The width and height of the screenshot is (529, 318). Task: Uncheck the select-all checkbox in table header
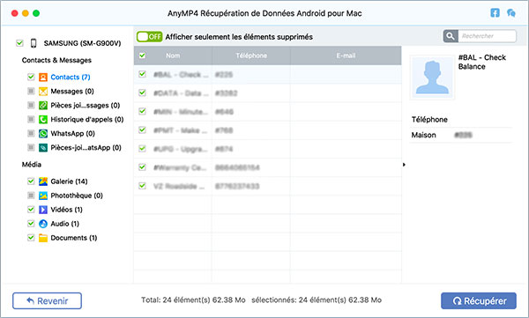pyautogui.click(x=142, y=55)
